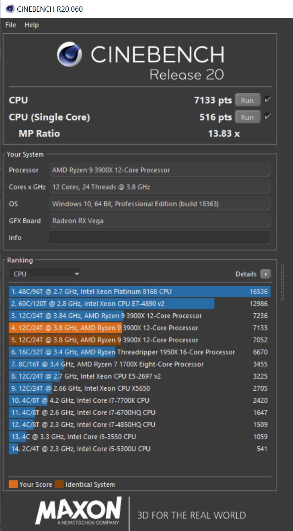Open the Help menu
This screenshot has width=293, height=531.
pos(31,25)
